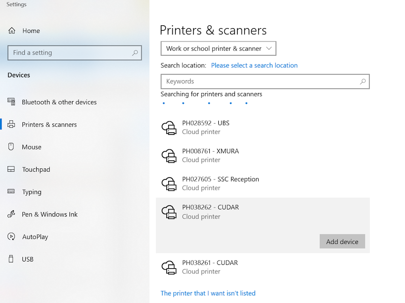Viewport: 405px width, 303px height.
Task: Select Printers & scanners in sidebar
Action: [x=49, y=125]
